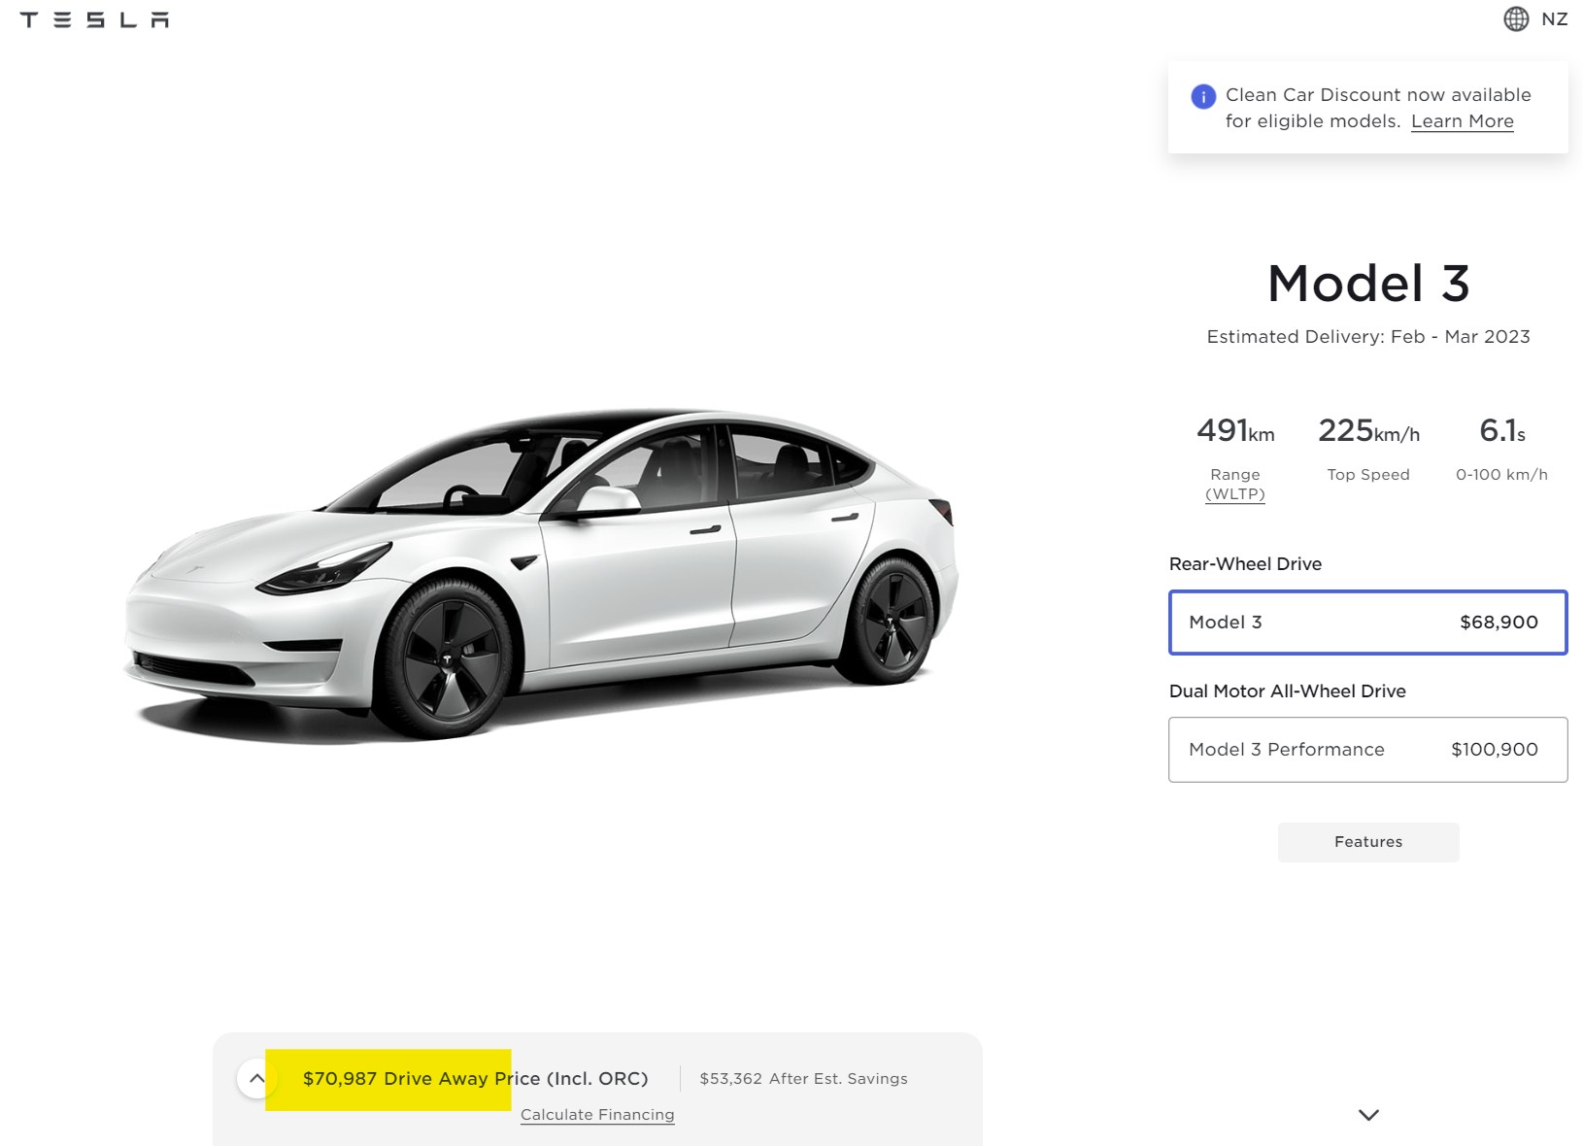The height and width of the screenshot is (1146, 1583).
Task: Open the globe region selector icon
Action: tap(1516, 18)
